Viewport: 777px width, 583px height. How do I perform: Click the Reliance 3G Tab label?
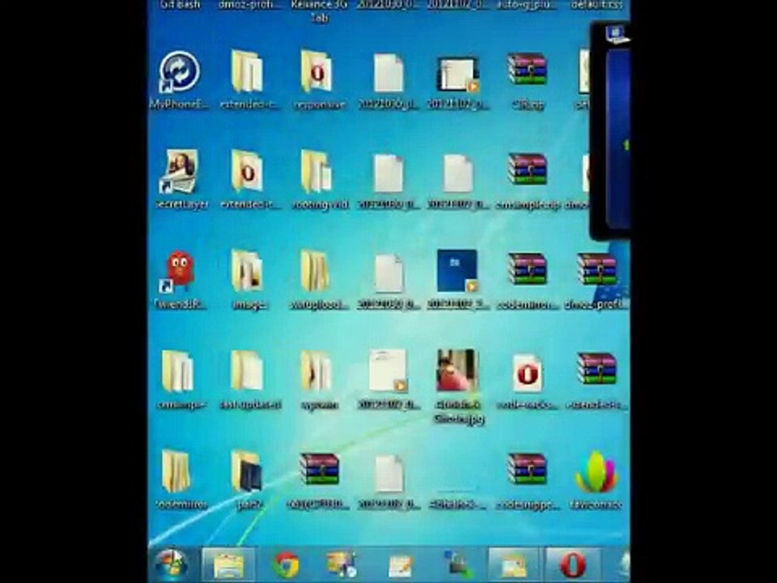pyautogui.click(x=319, y=11)
